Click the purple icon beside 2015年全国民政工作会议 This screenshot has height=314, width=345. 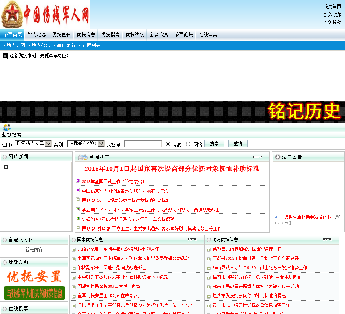[78, 181]
